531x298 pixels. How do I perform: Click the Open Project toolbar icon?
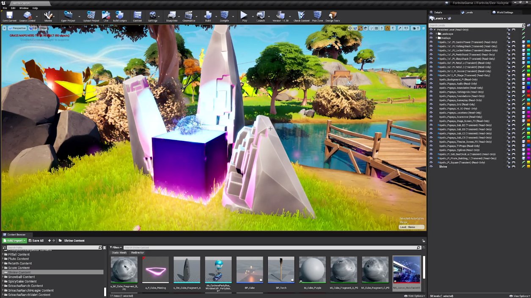tap(68, 17)
